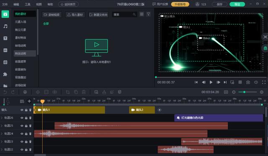Click the layers stack icon in timeline toolbar
Image resolution: width=268 pixels, height=156 pixels.
point(120,92)
